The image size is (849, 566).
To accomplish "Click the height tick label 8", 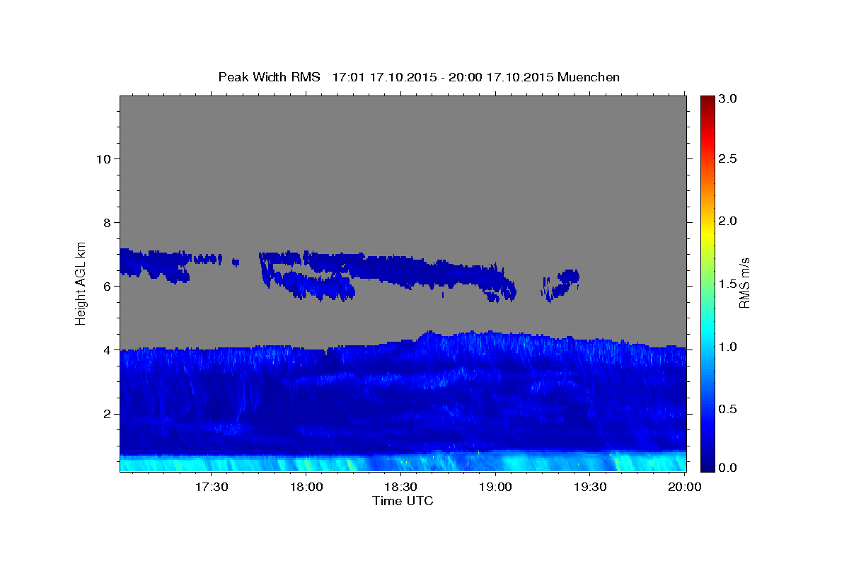I will pos(106,222).
